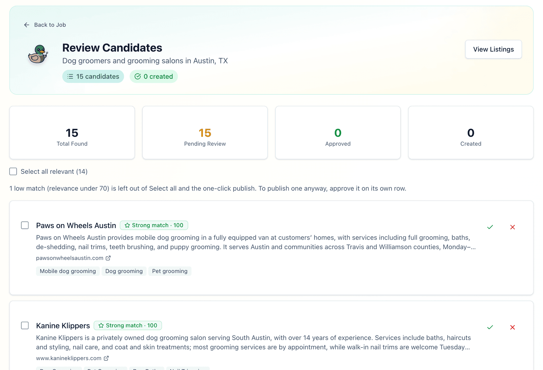Click the View Listings button
The height and width of the screenshot is (370, 543).
[x=493, y=49]
